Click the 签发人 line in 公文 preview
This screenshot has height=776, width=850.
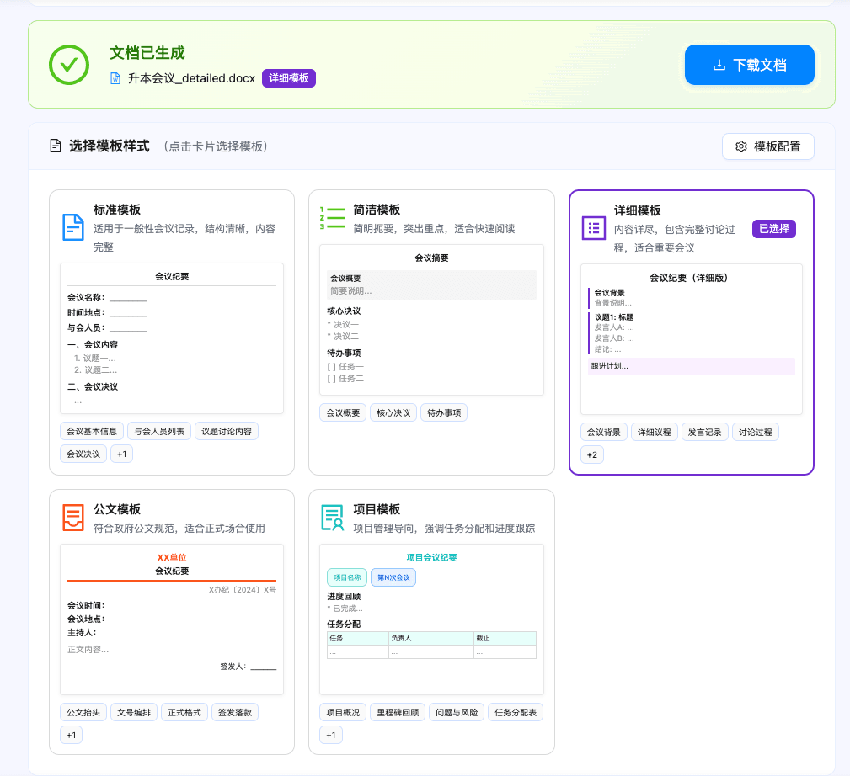[x=249, y=666]
